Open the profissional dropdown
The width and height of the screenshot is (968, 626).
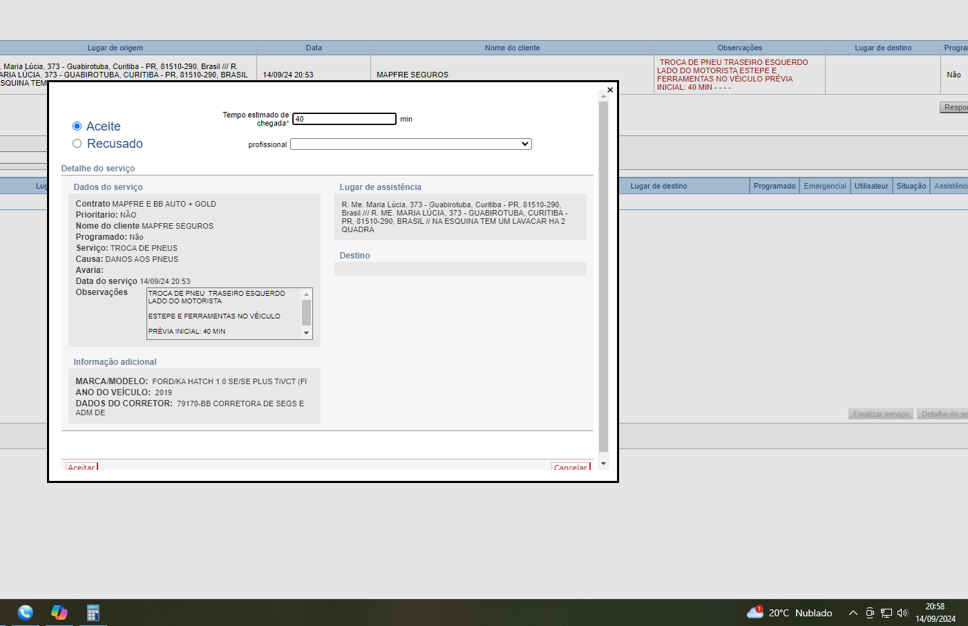411,144
